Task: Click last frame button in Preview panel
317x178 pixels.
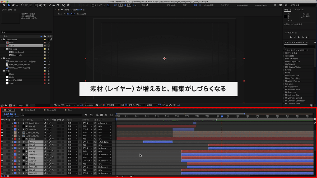Action: click(307, 37)
